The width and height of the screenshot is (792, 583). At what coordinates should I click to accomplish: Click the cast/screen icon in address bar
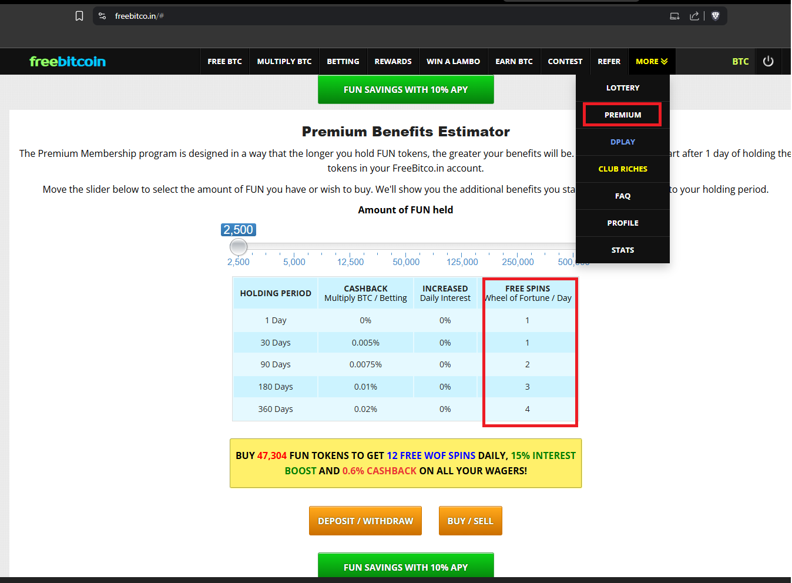tap(674, 16)
